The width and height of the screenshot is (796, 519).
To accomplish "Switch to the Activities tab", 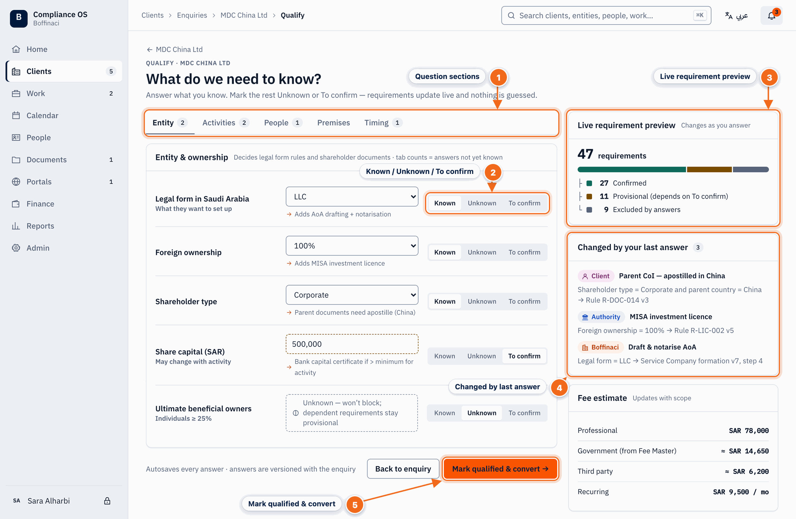I will [x=226, y=123].
